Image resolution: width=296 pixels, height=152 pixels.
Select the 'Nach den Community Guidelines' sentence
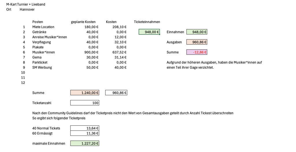pos(133,113)
